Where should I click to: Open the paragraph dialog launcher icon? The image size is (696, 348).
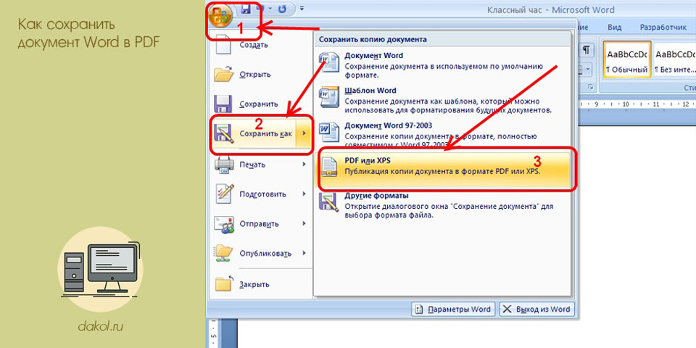[590, 88]
